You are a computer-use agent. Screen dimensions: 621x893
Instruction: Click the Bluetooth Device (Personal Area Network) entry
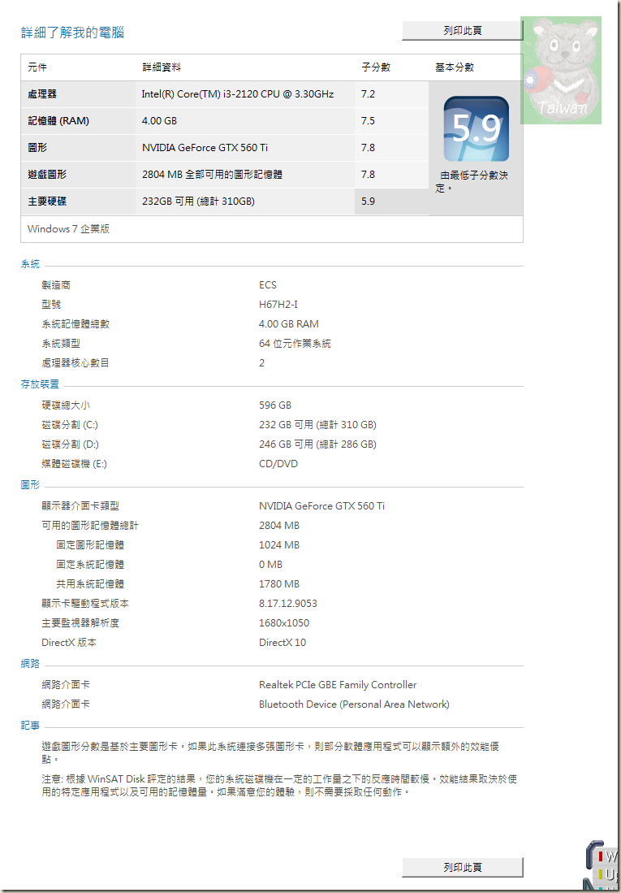click(354, 704)
